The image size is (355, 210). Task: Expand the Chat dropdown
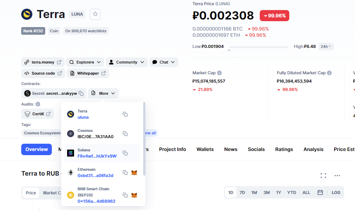(164, 62)
